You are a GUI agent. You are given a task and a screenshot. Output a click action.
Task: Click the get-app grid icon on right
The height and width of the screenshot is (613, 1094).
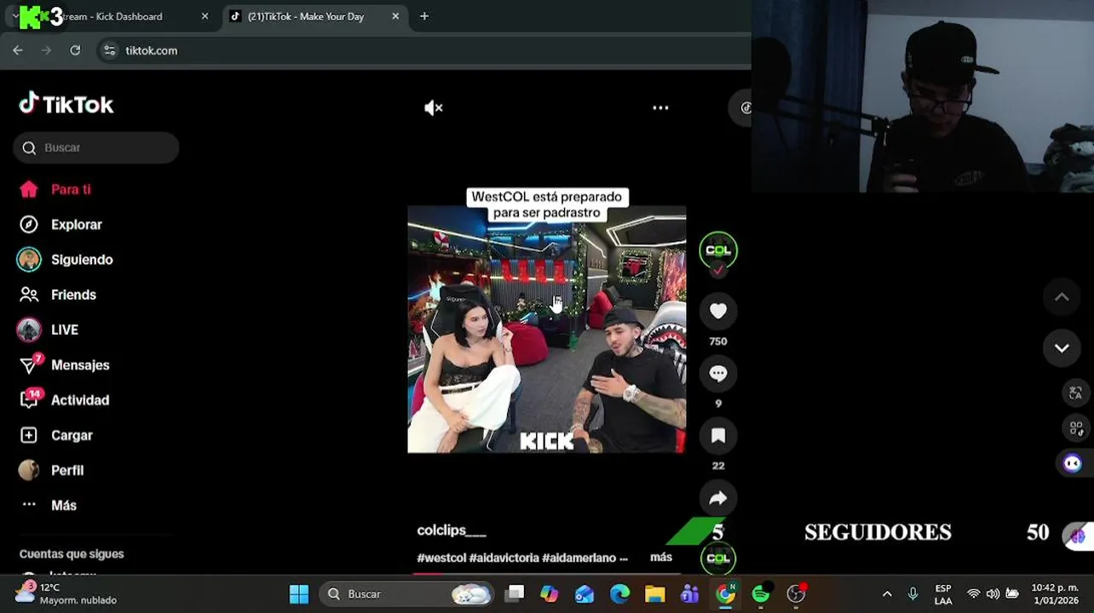(x=1075, y=428)
